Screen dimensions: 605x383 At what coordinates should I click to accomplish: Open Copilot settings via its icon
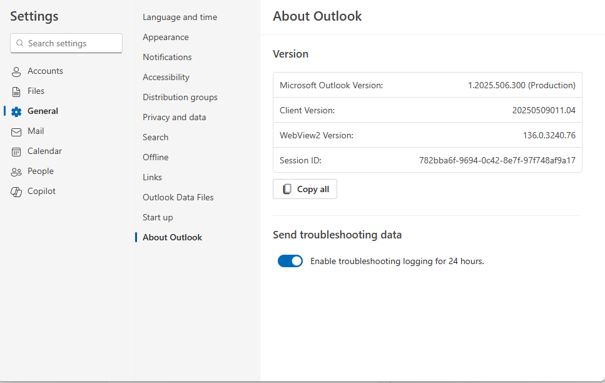(16, 191)
